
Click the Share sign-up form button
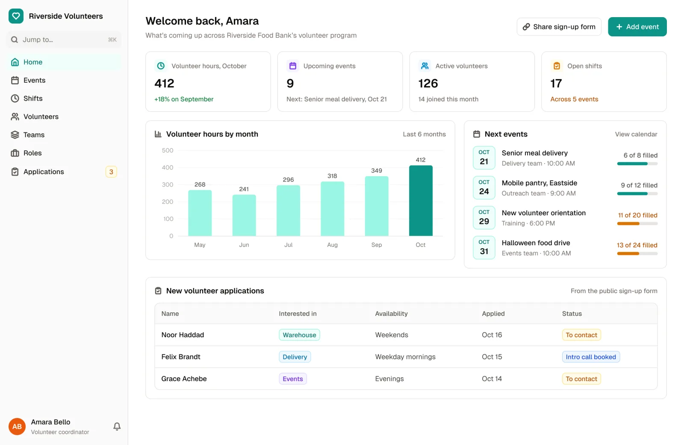[x=559, y=27]
